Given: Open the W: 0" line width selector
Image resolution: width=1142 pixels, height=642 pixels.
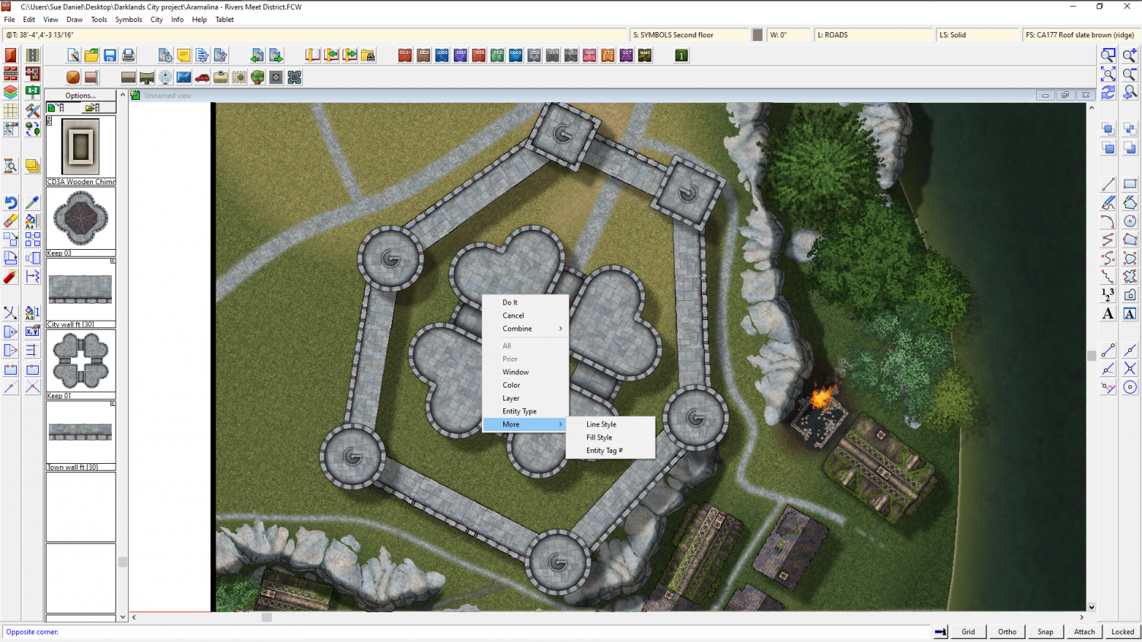Looking at the screenshot, I should [789, 35].
